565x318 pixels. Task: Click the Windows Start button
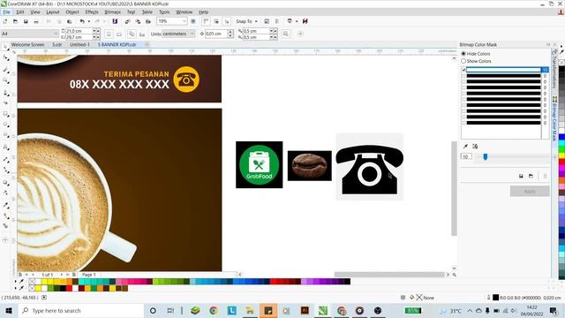9,310
